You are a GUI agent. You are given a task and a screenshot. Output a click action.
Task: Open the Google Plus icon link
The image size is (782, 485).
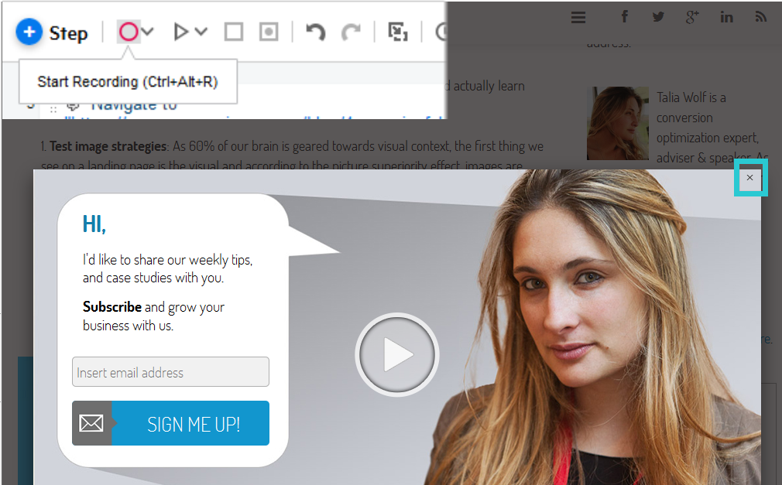tap(692, 18)
